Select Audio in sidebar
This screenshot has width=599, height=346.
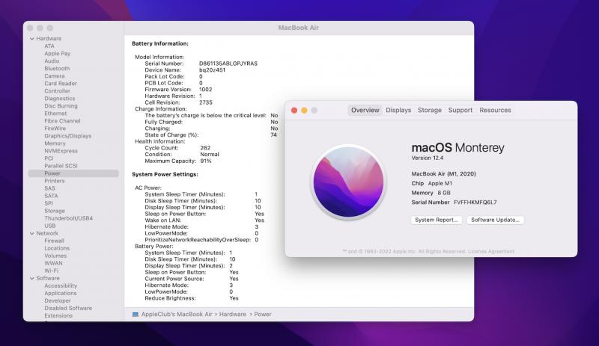pyautogui.click(x=52, y=61)
